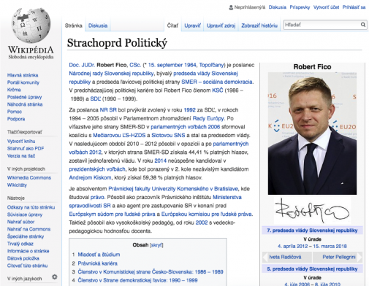Screen dimensions: 369x286
Task: Open the Andrejom Kiskom article link
Action: point(90,178)
